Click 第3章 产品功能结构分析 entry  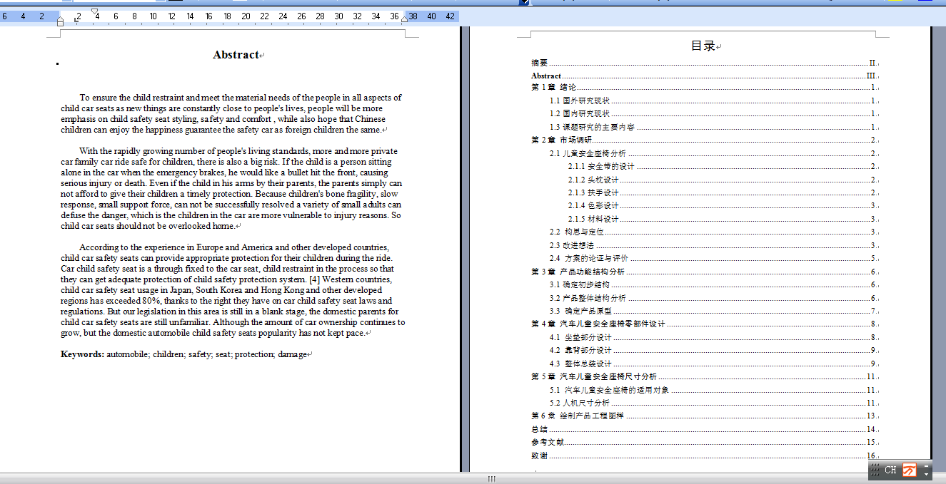pyautogui.click(x=705, y=272)
